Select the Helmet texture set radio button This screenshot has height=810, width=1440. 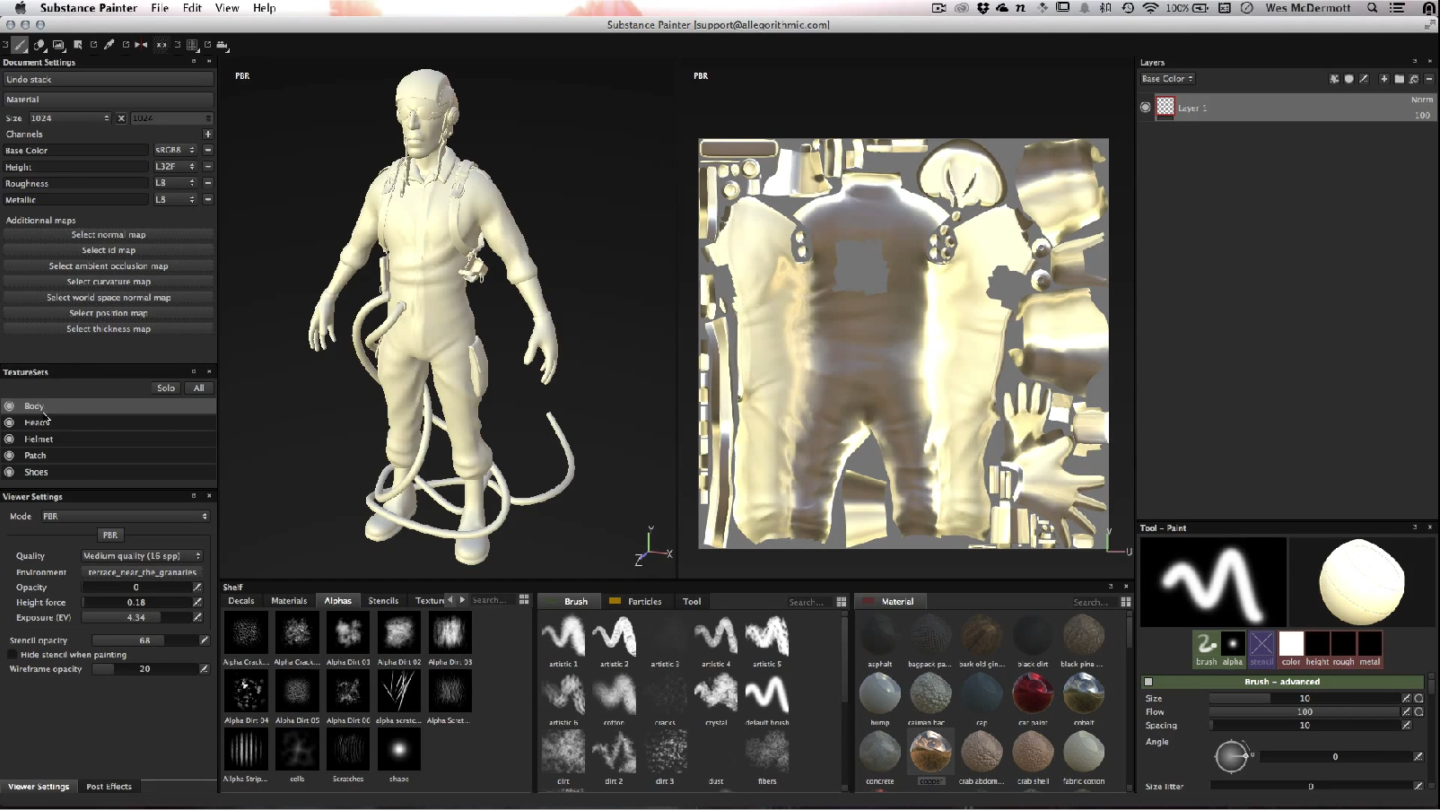pyautogui.click(x=9, y=440)
